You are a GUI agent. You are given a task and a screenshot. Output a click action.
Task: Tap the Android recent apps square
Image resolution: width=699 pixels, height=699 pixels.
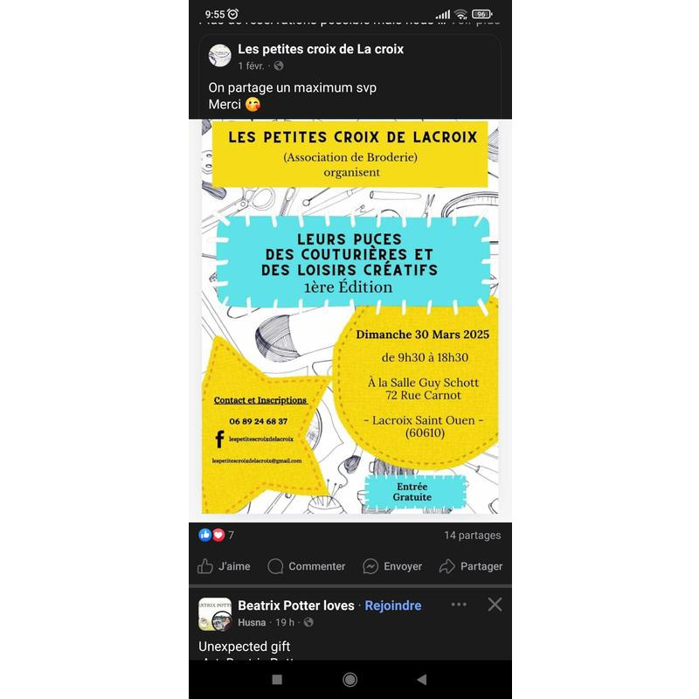[x=277, y=680]
